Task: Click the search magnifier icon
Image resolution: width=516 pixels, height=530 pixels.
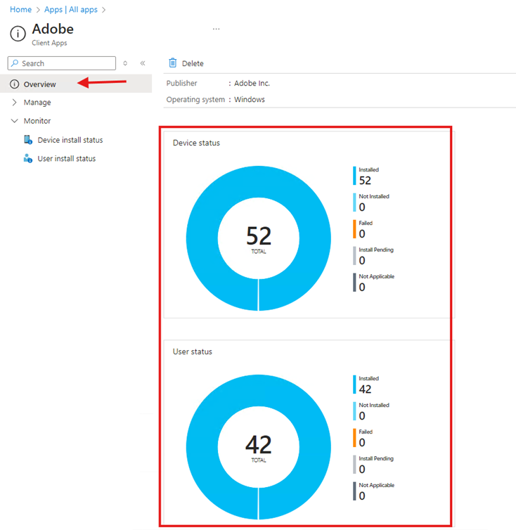Action: tap(15, 63)
